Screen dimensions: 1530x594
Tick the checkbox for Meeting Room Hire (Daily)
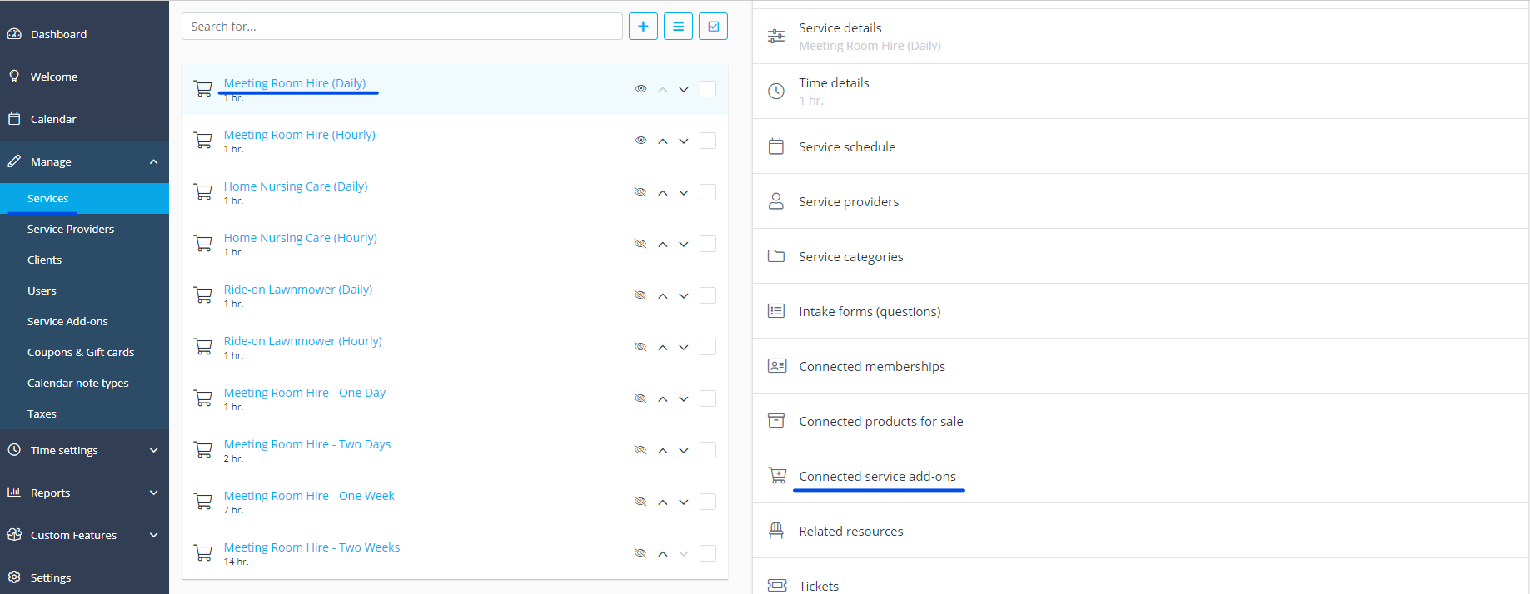pyautogui.click(x=708, y=89)
